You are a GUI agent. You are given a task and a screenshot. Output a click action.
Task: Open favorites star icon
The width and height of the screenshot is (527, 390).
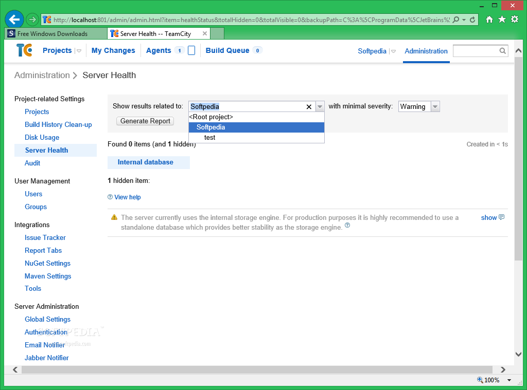(x=502, y=20)
